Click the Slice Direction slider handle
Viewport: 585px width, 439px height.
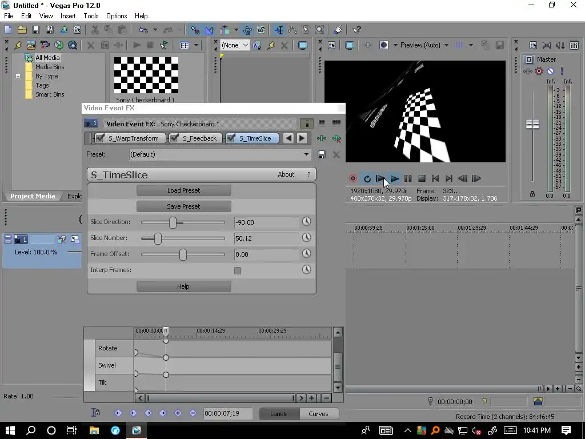(x=173, y=222)
